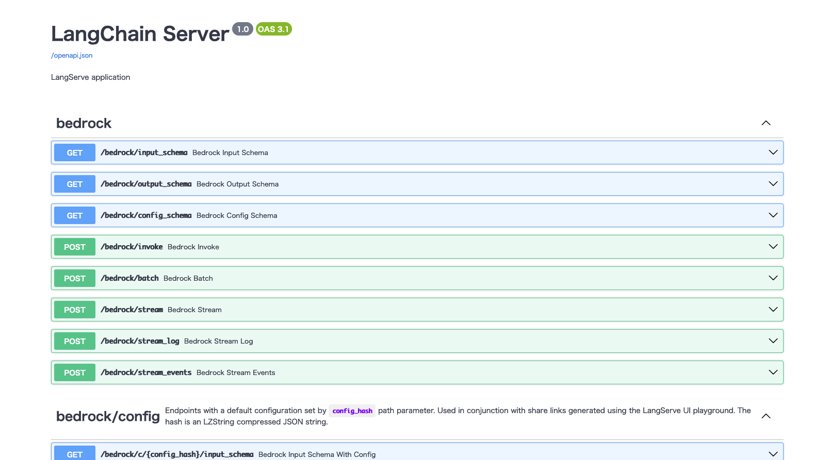Viewport: 813px width, 460px height.
Task: Expand the /bedrock/batch endpoint arrow
Action: pos(773,278)
